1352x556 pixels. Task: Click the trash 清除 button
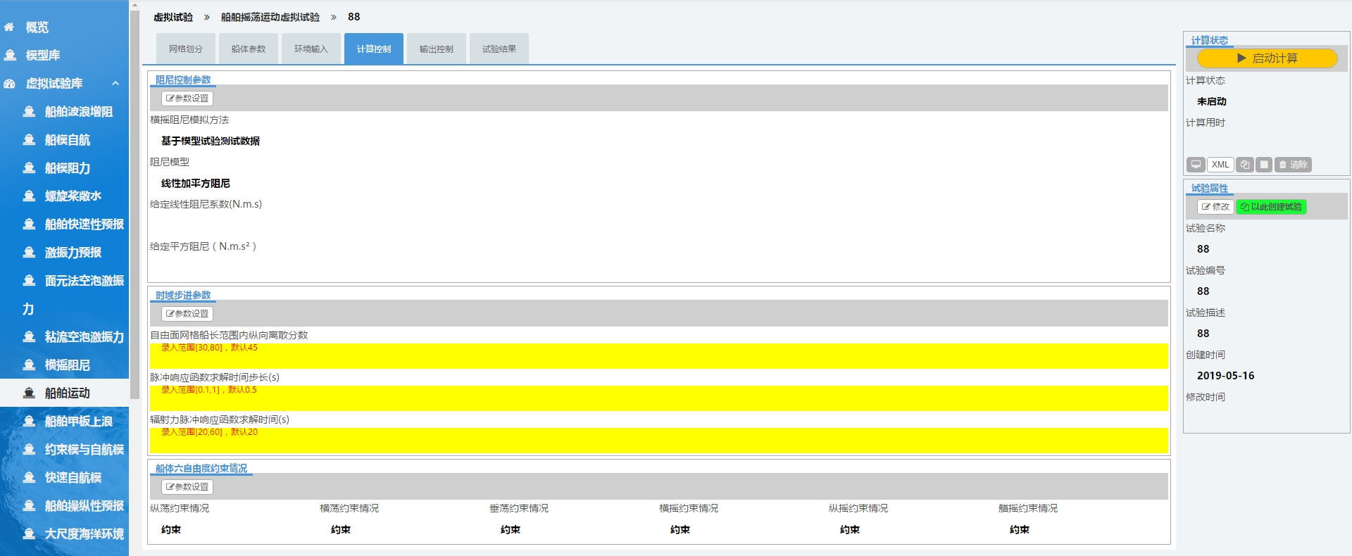pos(1293,165)
